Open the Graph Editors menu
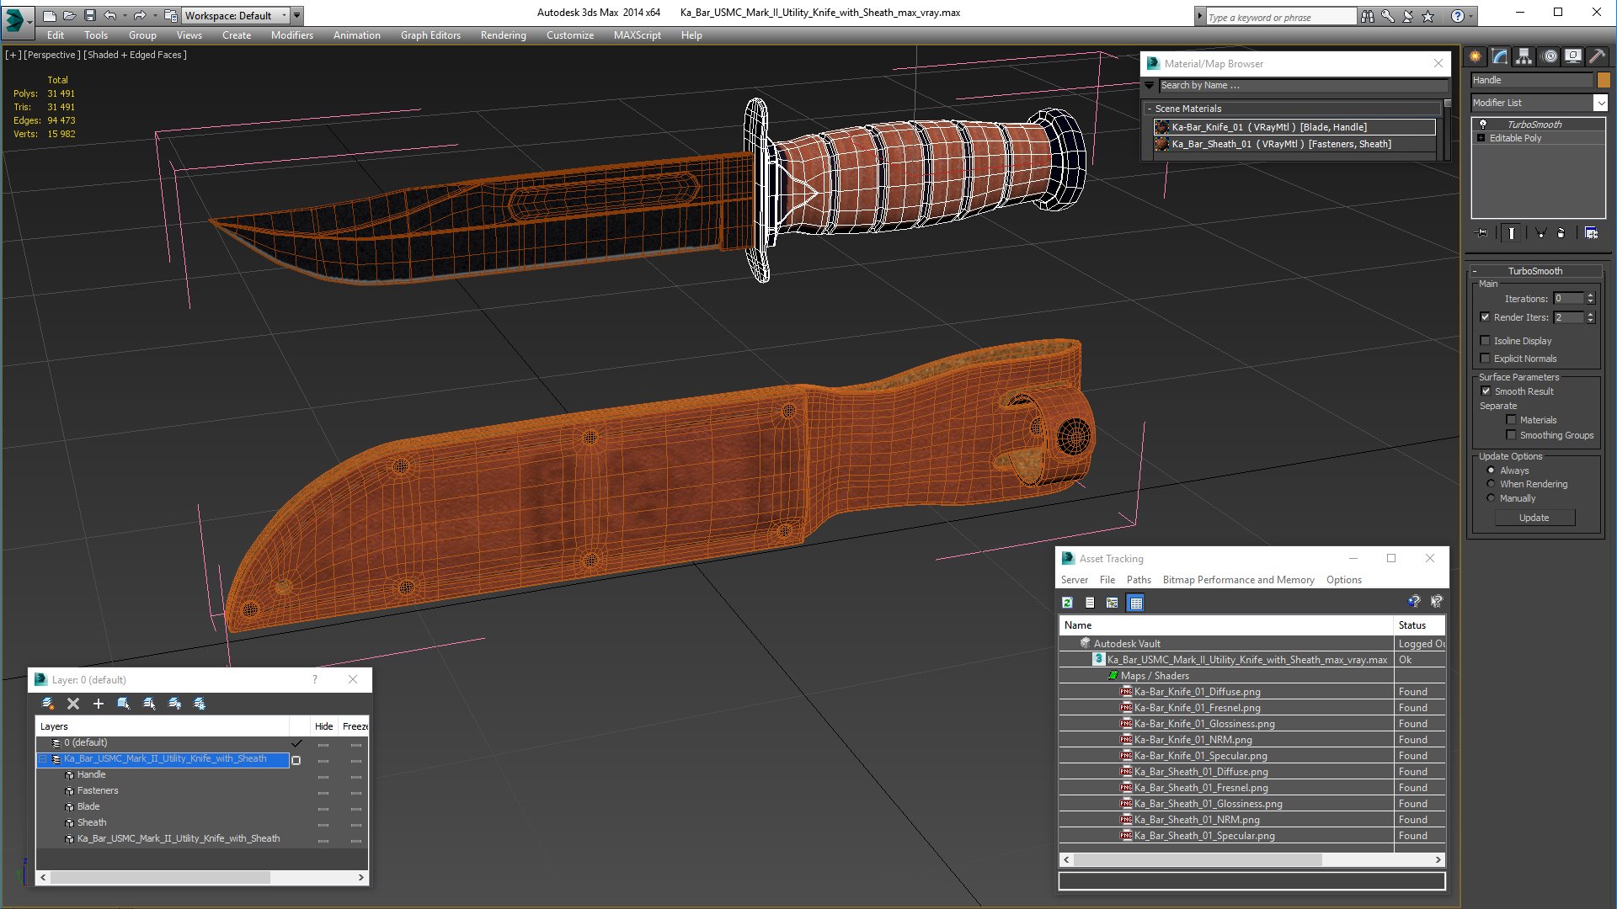The width and height of the screenshot is (1617, 909). (x=430, y=35)
